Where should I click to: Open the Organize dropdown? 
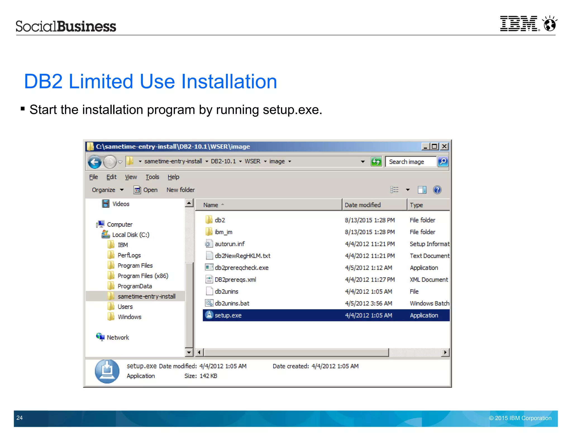[x=108, y=190]
